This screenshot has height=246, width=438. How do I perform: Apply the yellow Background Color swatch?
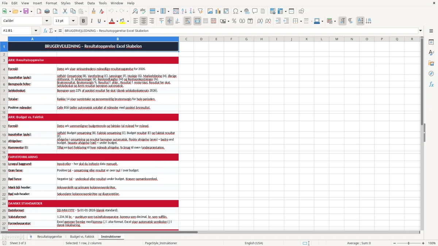123,21
